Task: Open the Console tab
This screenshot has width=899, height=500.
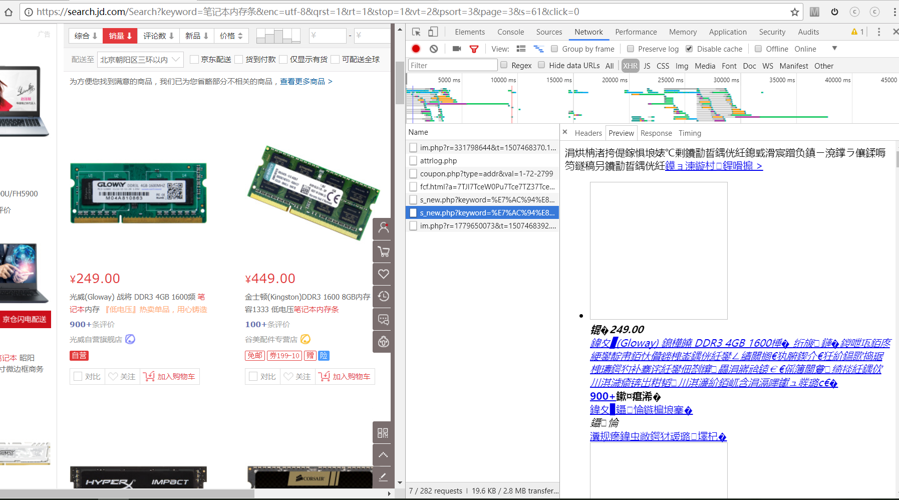Action: tap(511, 32)
